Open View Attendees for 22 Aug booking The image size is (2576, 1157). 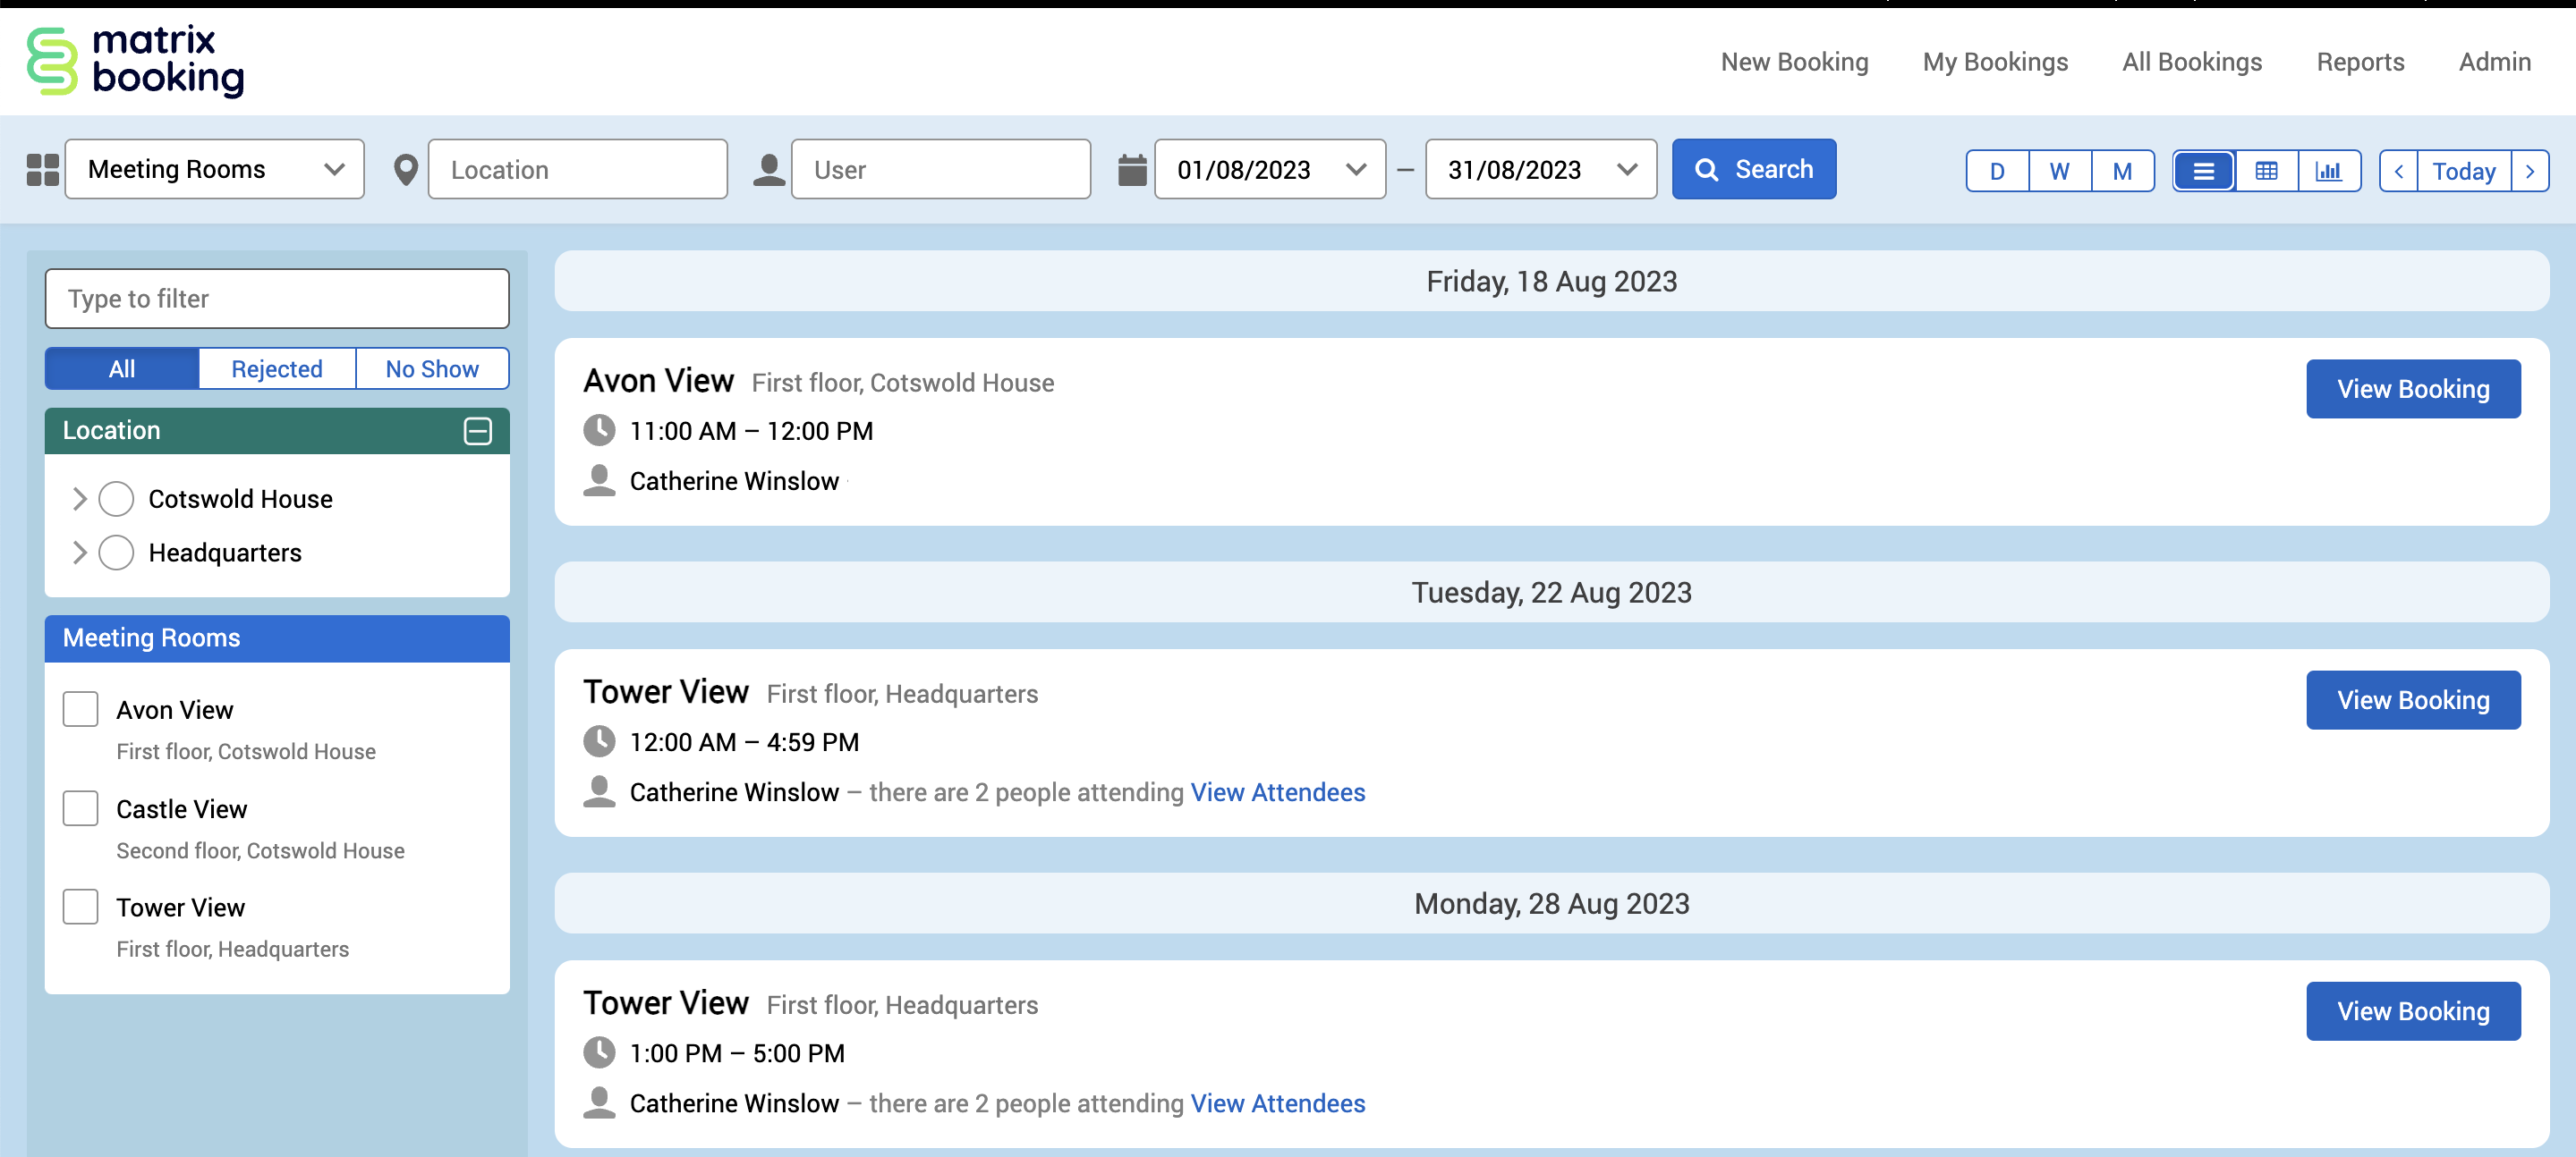coord(1277,791)
